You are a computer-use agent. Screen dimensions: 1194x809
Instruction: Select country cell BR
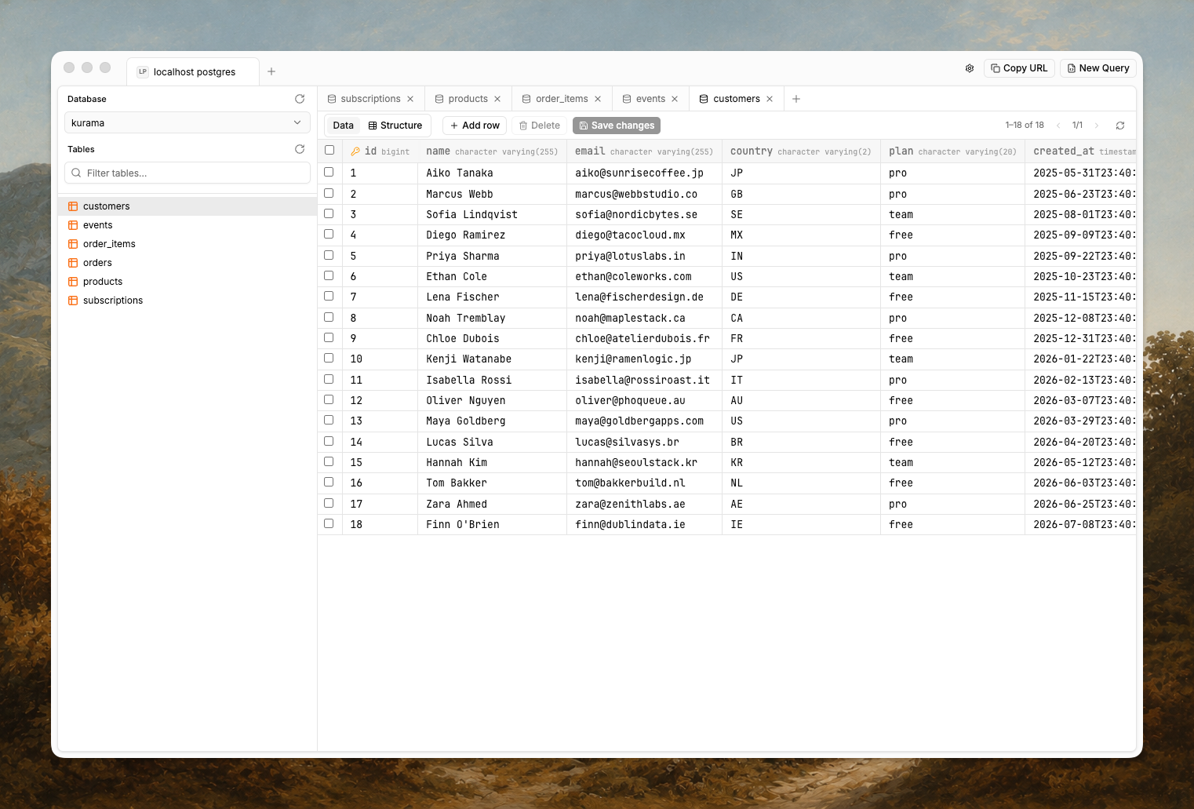[801, 442]
